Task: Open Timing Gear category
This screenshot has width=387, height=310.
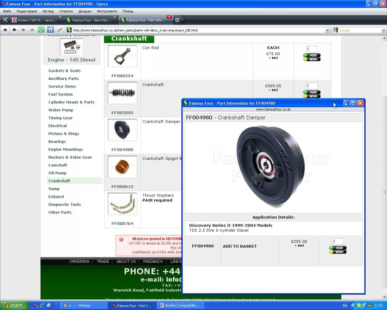Action: (x=60, y=118)
